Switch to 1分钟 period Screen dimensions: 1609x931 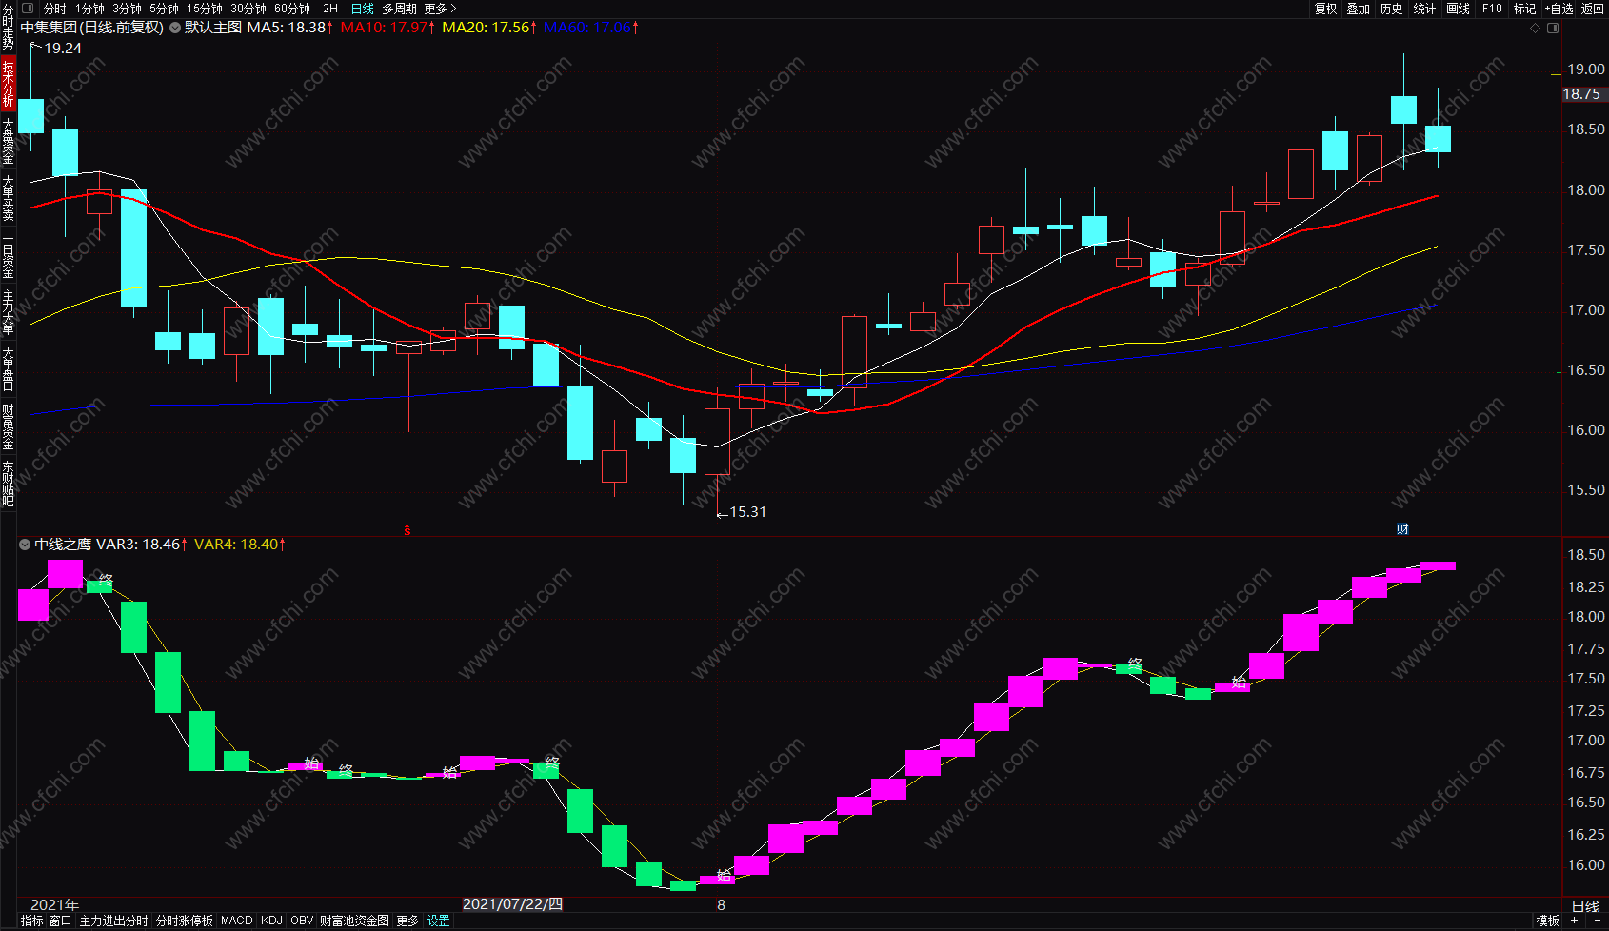[x=90, y=9]
